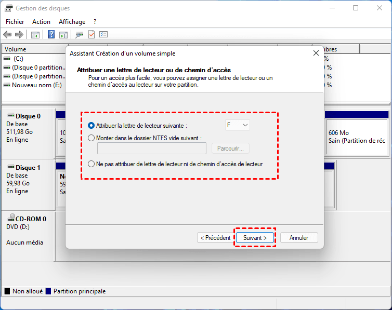Click the list settings toolbar icon
This screenshot has height=310, width=392.
tap(103, 34)
